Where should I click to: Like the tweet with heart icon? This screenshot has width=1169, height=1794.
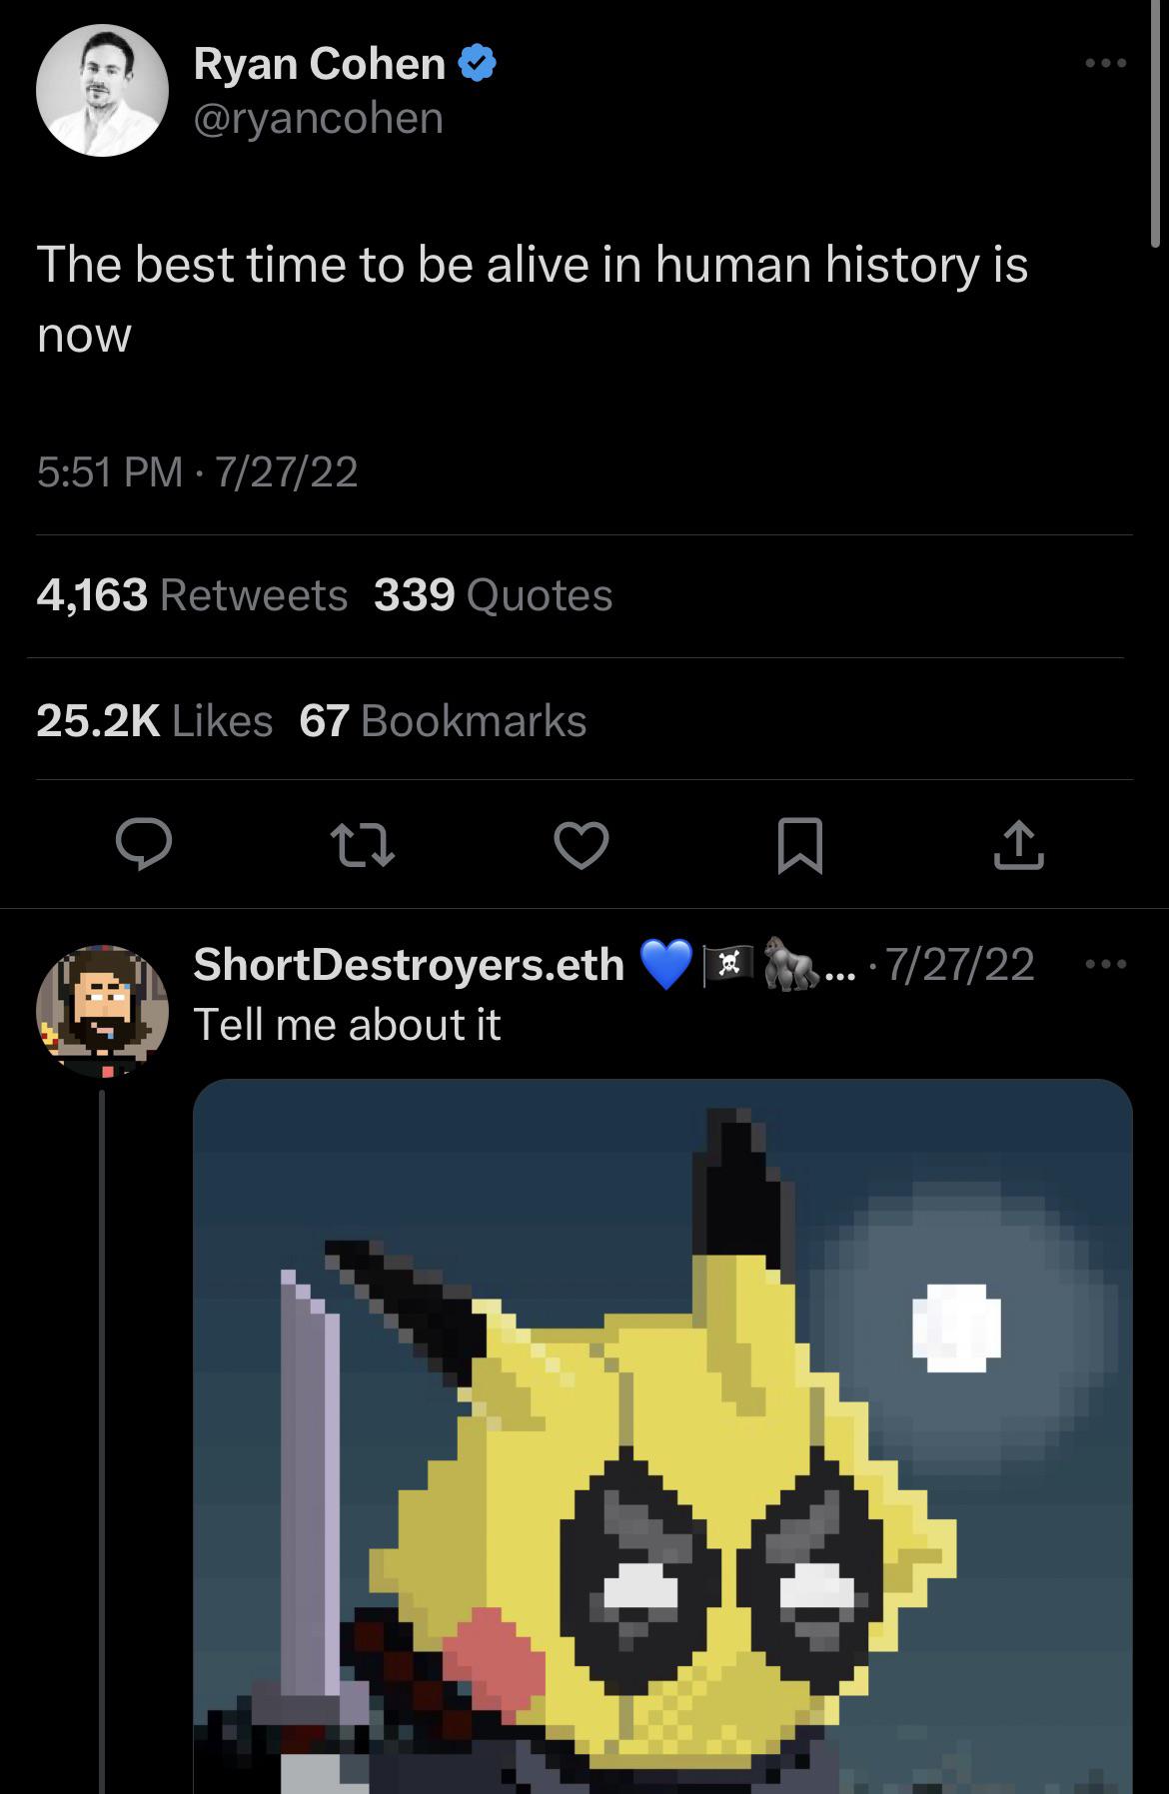click(582, 845)
